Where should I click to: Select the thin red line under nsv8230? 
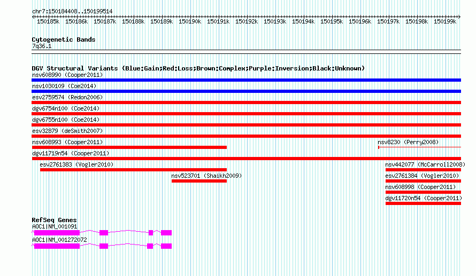pyautogui.click(x=419, y=147)
